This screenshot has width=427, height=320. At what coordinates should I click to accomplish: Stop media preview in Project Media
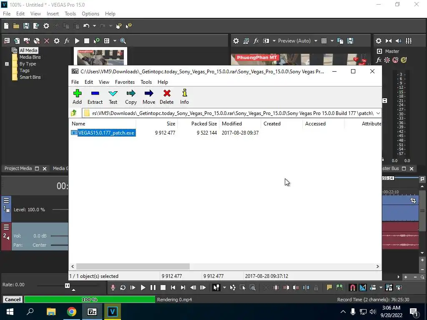[x=87, y=41]
